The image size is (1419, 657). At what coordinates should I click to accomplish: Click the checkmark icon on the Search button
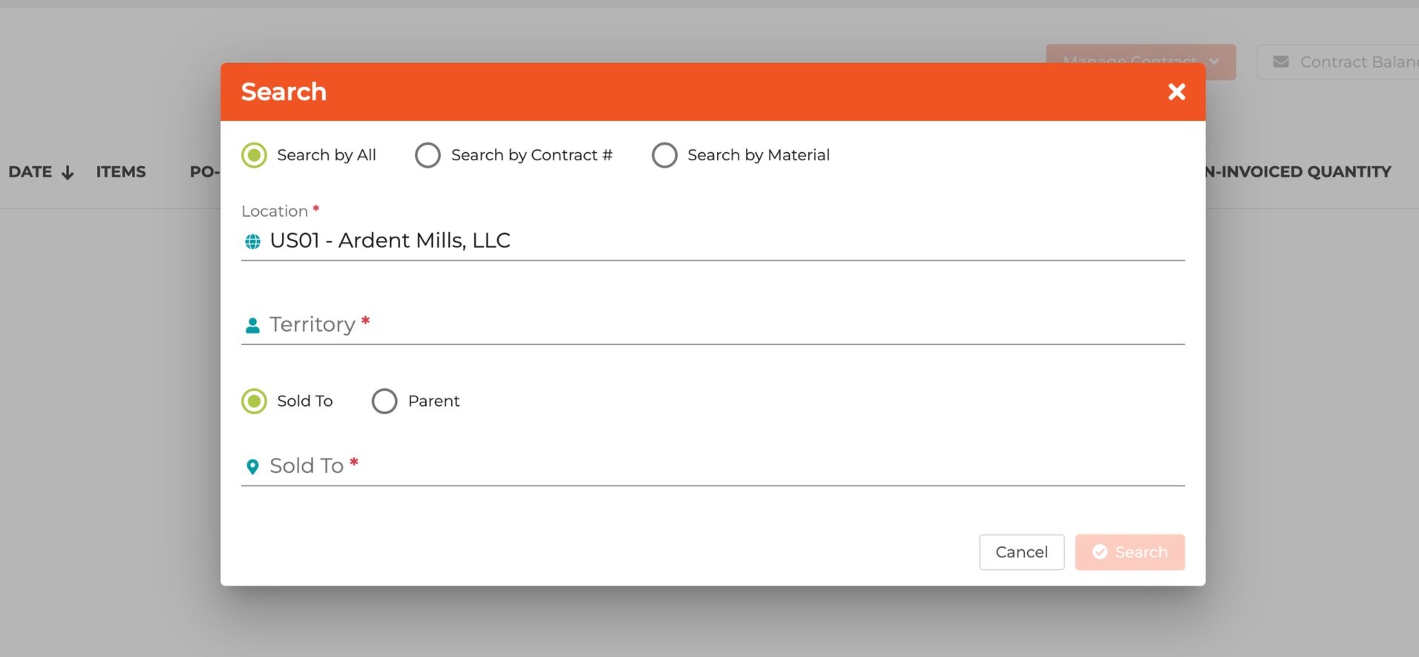pyautogui.click(x=1100, y=552)
